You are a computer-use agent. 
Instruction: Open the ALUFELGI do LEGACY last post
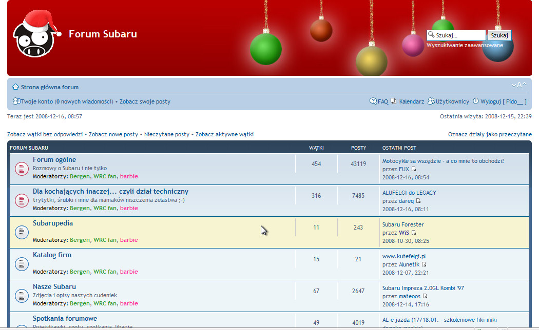[409, 193]
